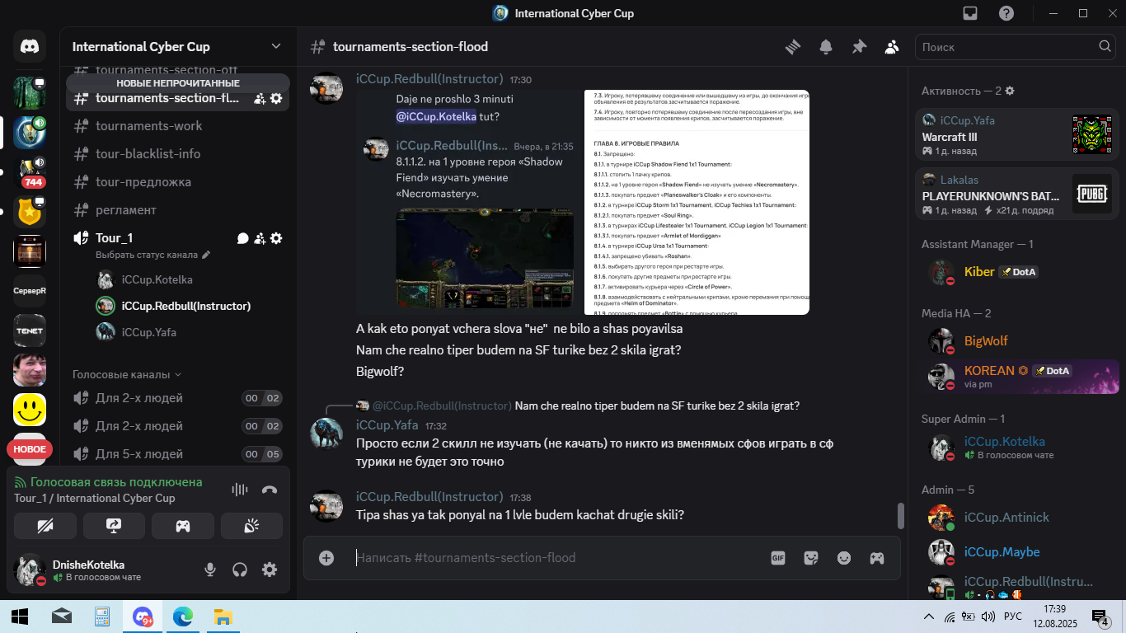This screenshot has width=1126, height=633.
Task: Click the add attachment plus button
Action: tap(326, 558)
